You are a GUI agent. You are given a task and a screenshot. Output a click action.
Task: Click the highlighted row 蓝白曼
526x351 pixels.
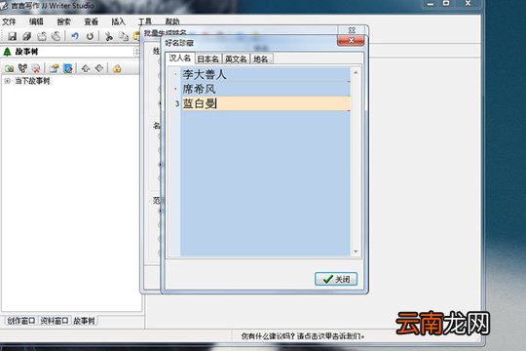265,103
